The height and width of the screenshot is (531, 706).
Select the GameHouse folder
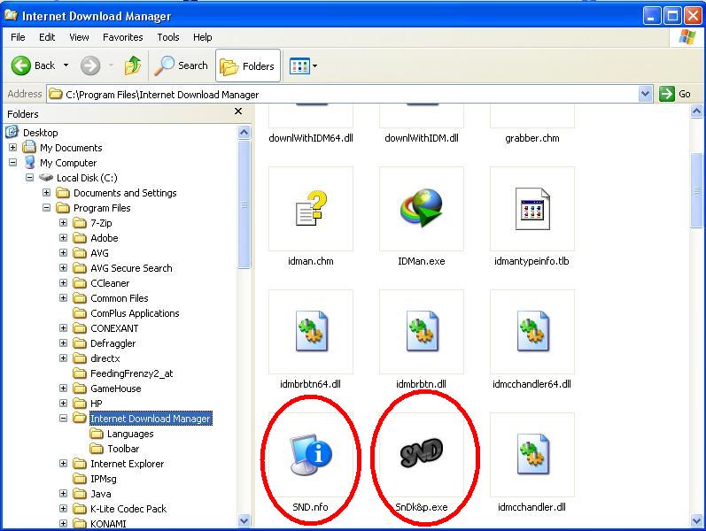tap(116, 389)
